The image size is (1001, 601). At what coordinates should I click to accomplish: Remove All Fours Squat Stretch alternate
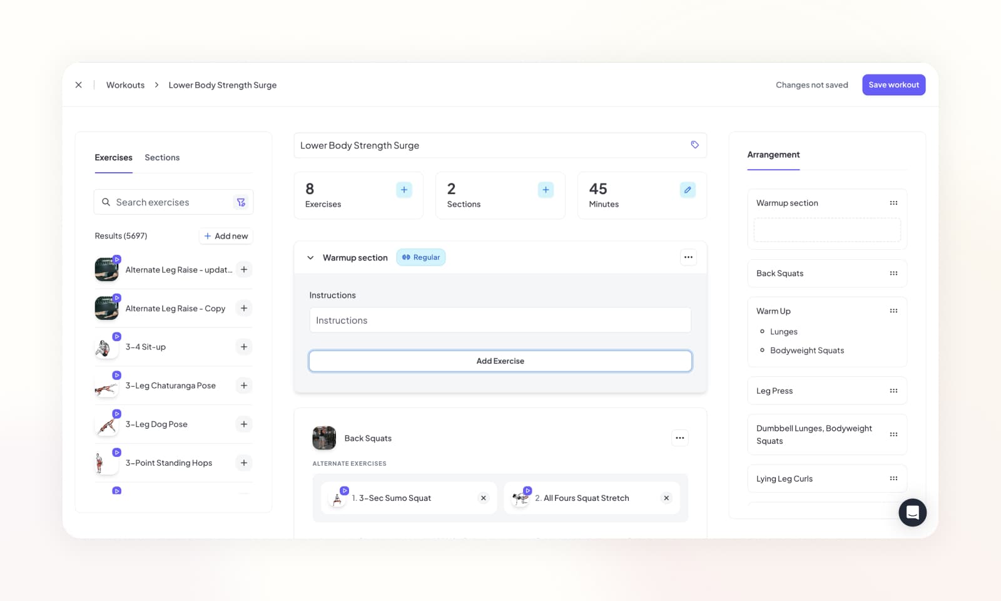[666, 498]
